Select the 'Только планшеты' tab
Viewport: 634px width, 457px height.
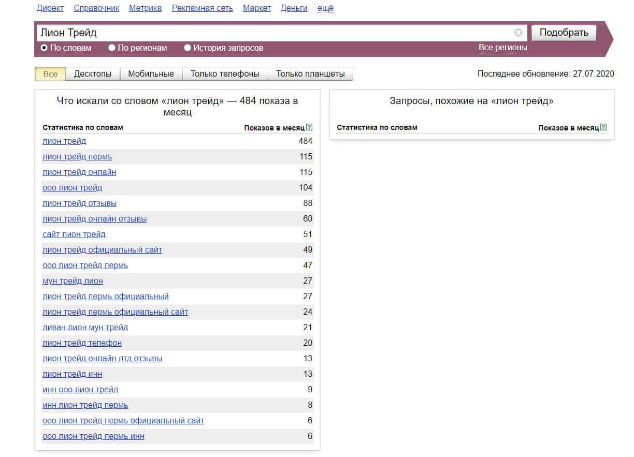pyautogui.click(x=310, y=74)
